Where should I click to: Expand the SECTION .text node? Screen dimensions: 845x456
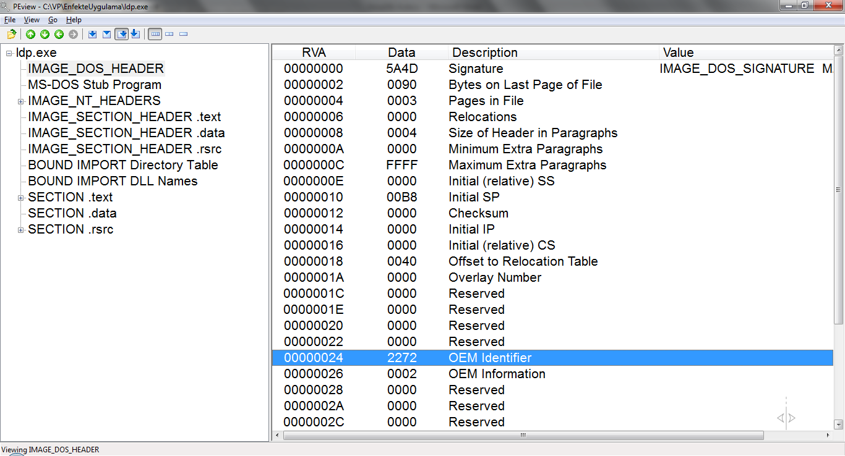(20, 197)
